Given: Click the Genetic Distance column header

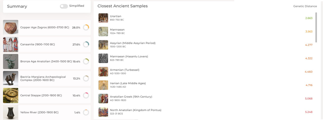Looking at the screenshot, I should coord(305,6).
